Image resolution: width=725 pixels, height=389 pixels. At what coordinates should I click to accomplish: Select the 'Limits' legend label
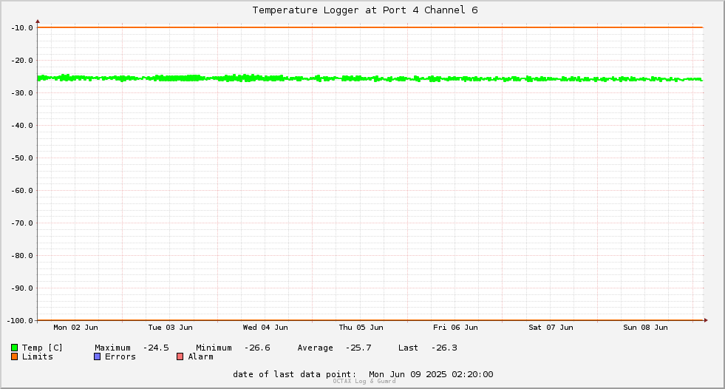tap(38, 356)
